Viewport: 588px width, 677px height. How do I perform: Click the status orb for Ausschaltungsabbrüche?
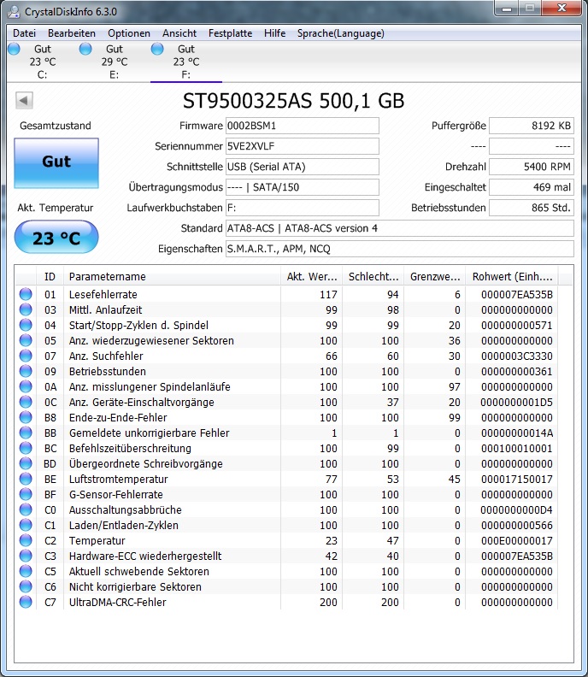click(x=26, y=509)
